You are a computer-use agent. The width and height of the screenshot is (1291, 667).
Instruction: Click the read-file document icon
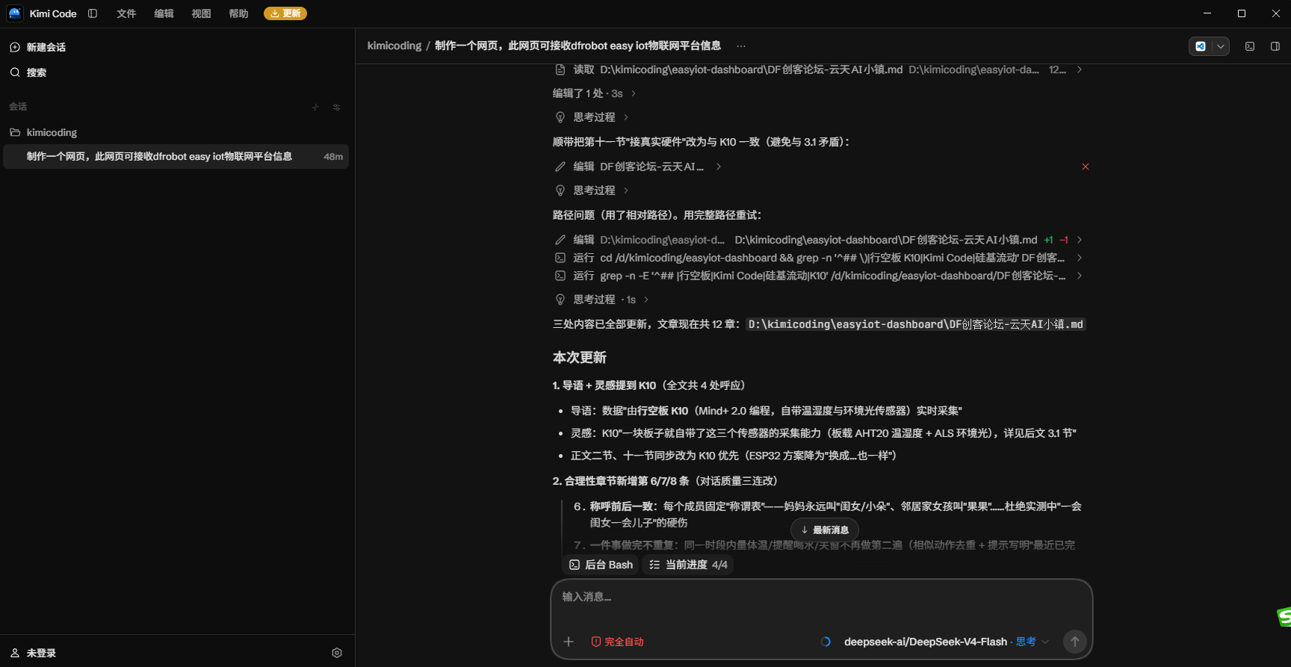[x=560, y=69]
